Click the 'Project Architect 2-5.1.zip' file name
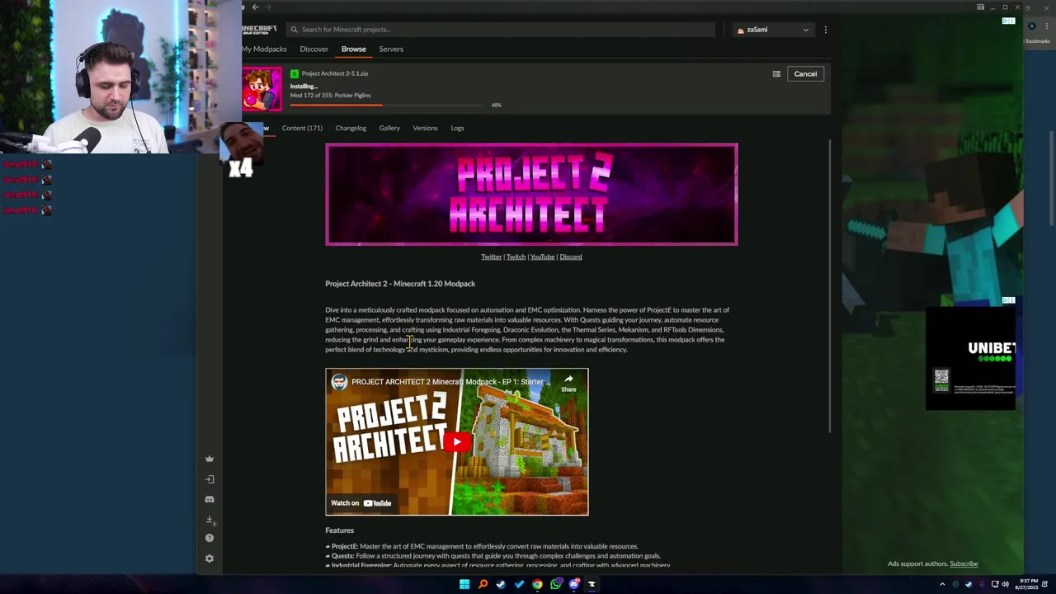1056x594 pixels. (335, 73)
